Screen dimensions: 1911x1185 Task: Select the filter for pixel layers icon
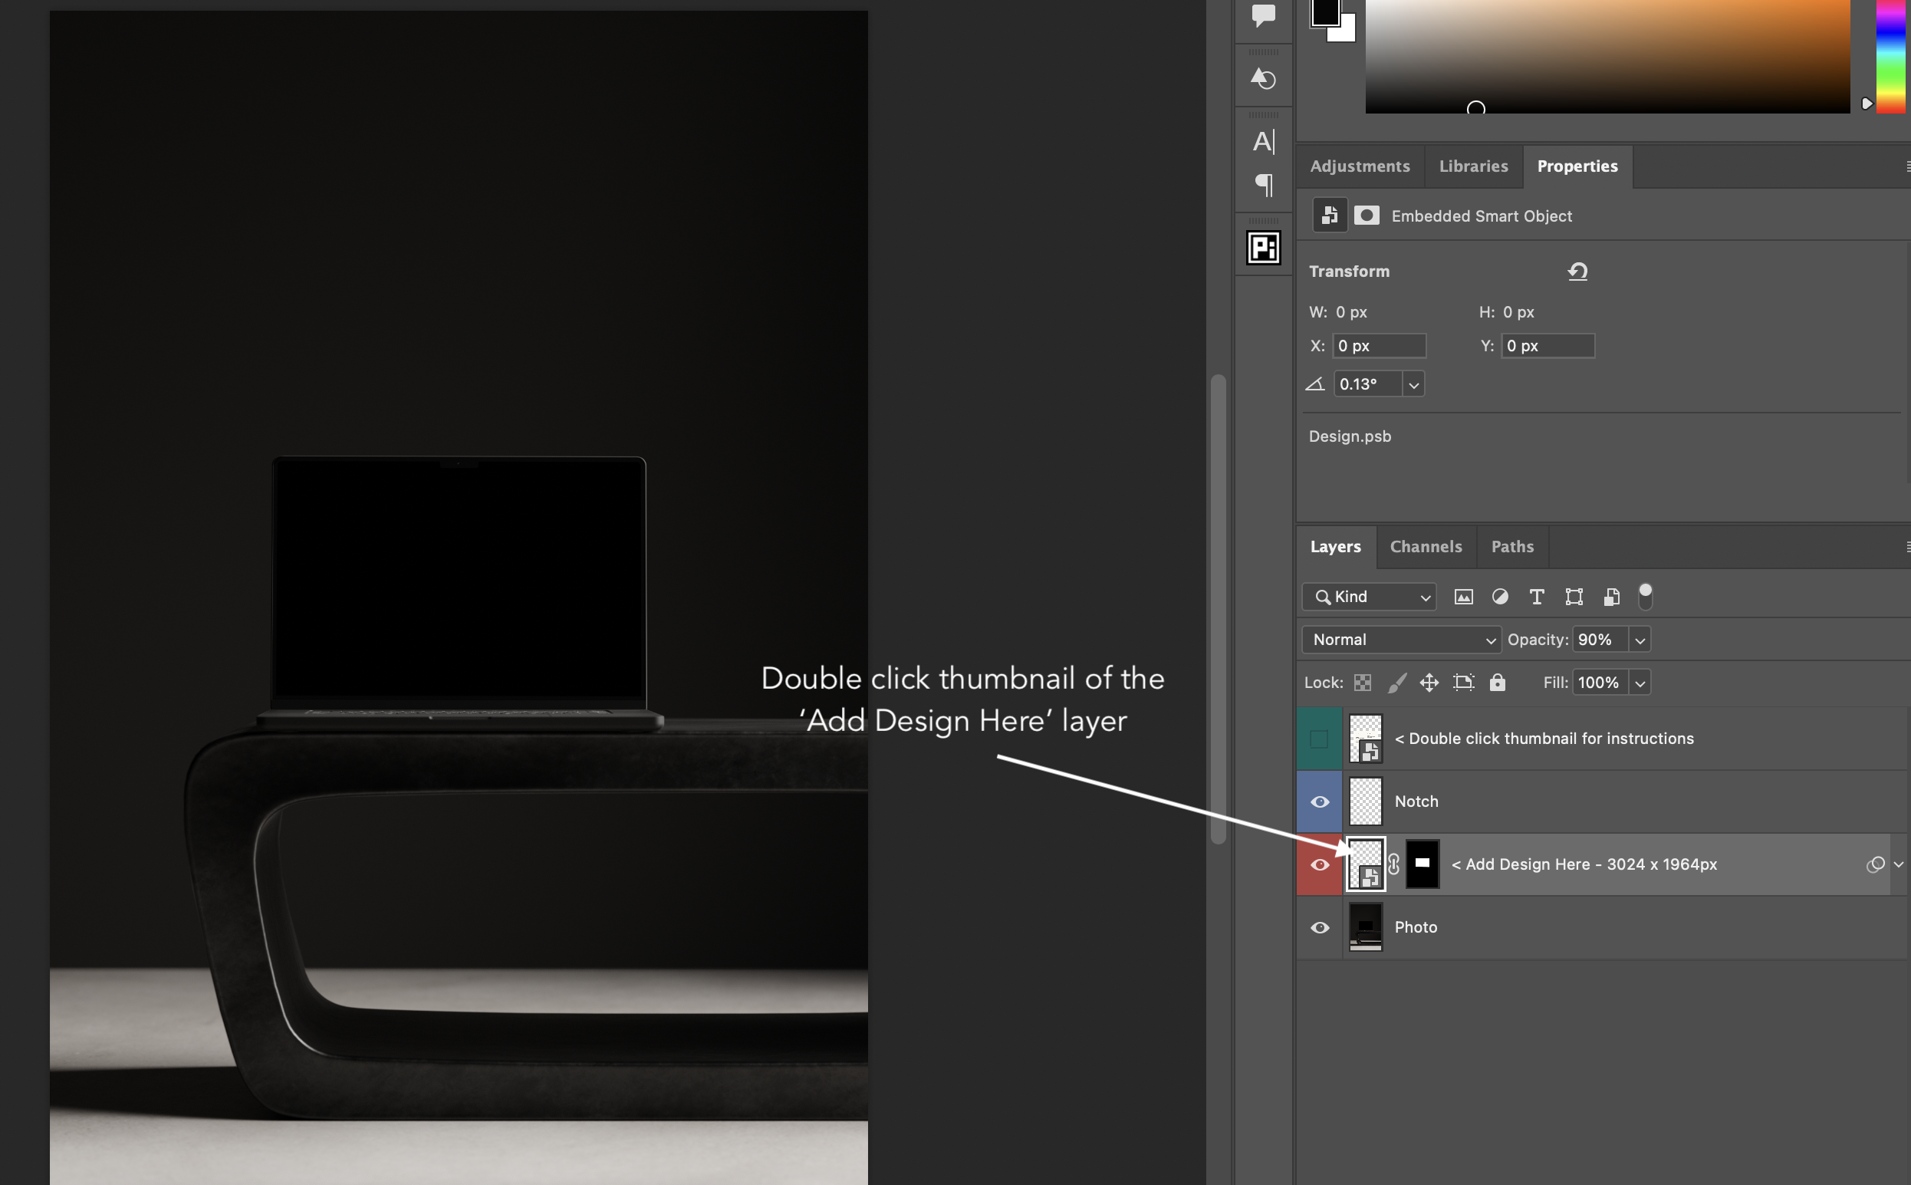click(x=1464, y=597)
